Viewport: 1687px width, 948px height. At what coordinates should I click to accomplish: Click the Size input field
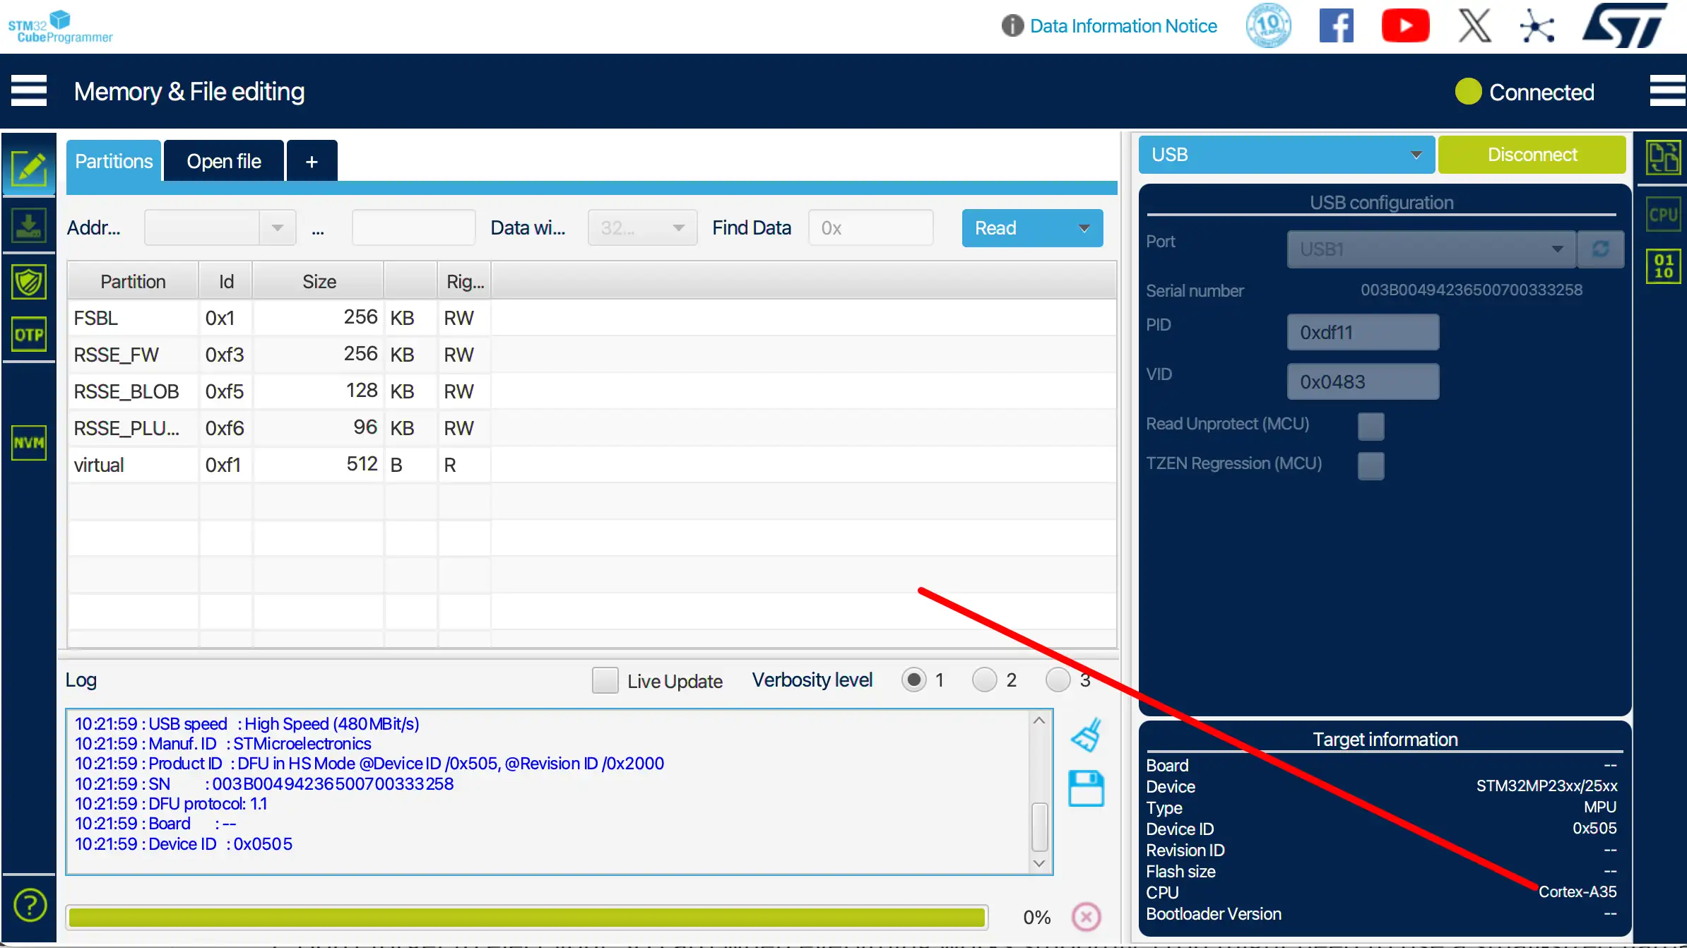413,227
